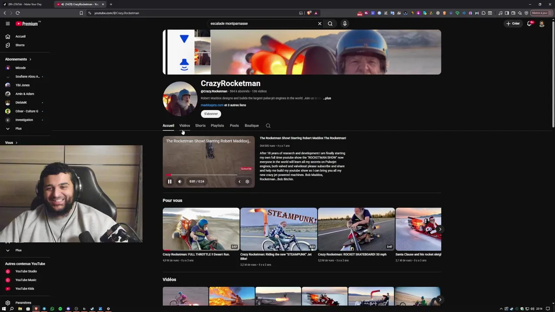Open the notifications bell
555x312 pixels.
pos(529,23)
